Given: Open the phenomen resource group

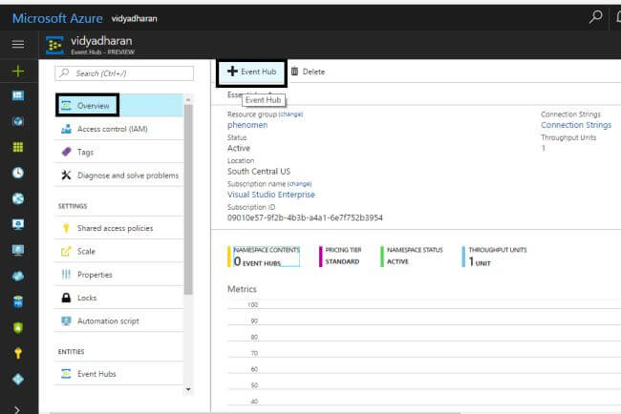Looking at the screenshot, I should [247, 125].
